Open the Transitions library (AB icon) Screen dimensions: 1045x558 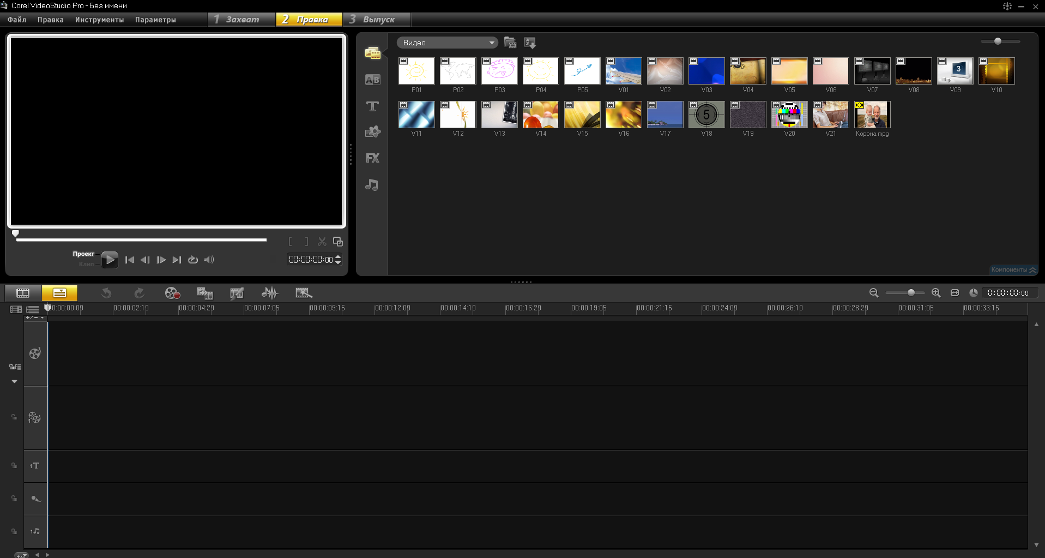[x=372, y=80]
